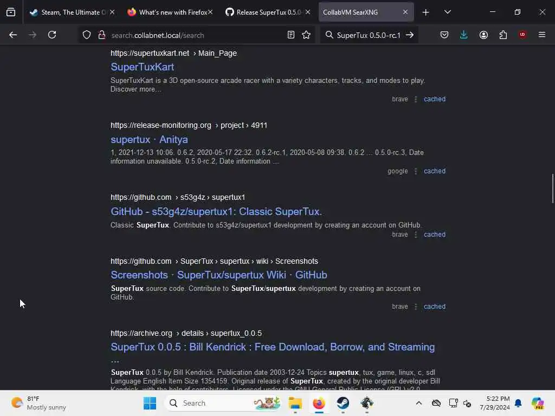Open Firefox application menu hamburger
555x416 pixels.
542,35
